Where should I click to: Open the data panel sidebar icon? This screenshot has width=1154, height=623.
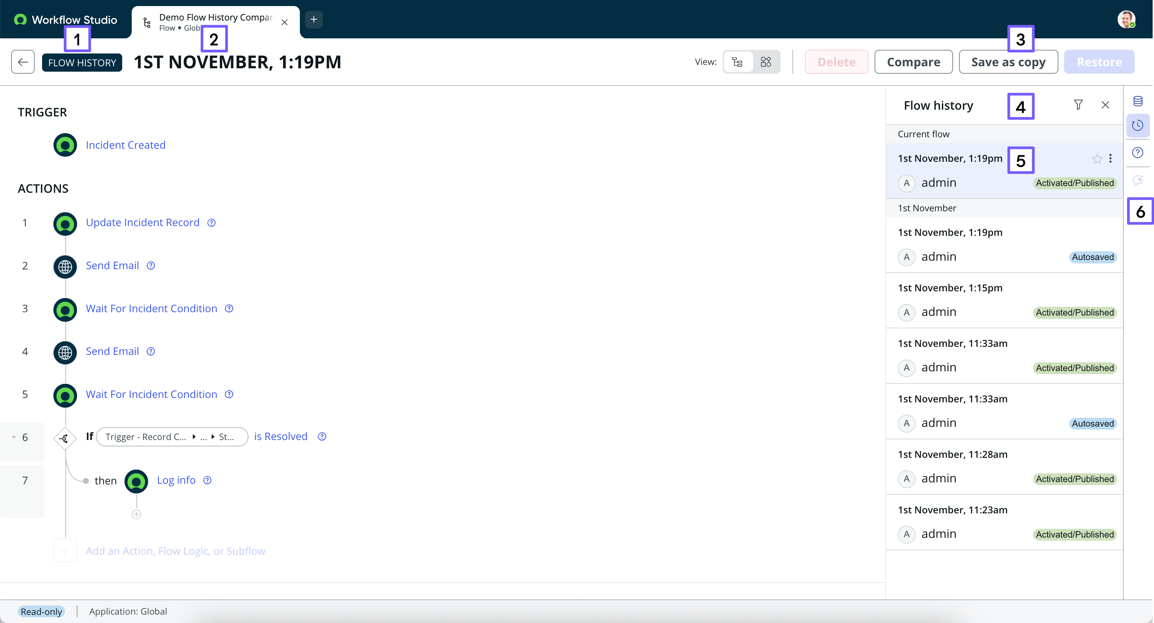point(1138,101)
